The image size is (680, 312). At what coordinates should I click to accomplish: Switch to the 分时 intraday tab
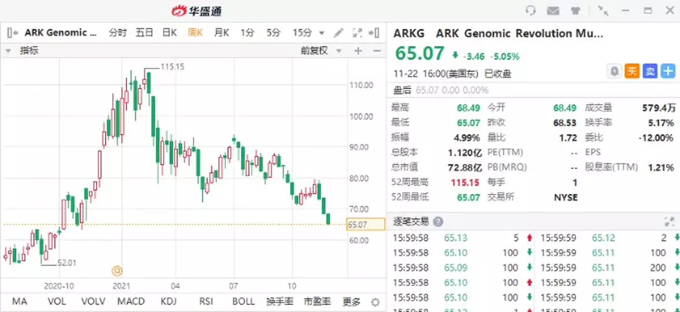pyautogui.click(x=117, y=32)
